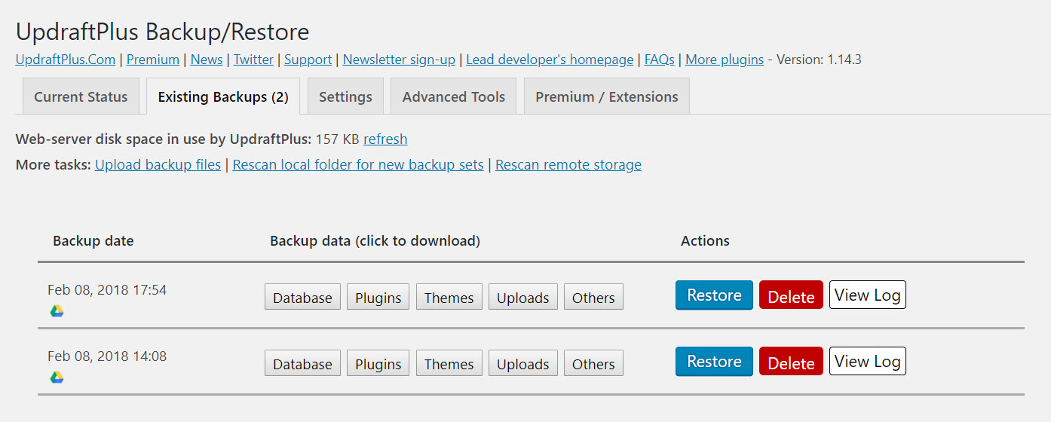
Task: Restore the Feb 08 17:54 backup
Action: [713, 295]
